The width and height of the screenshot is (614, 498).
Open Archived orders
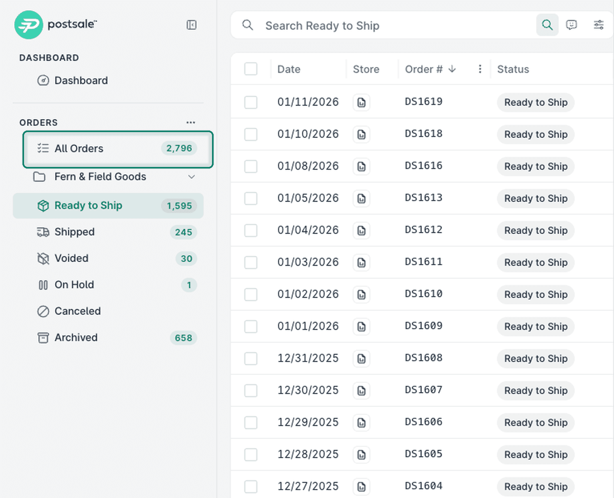coord(108,337)
